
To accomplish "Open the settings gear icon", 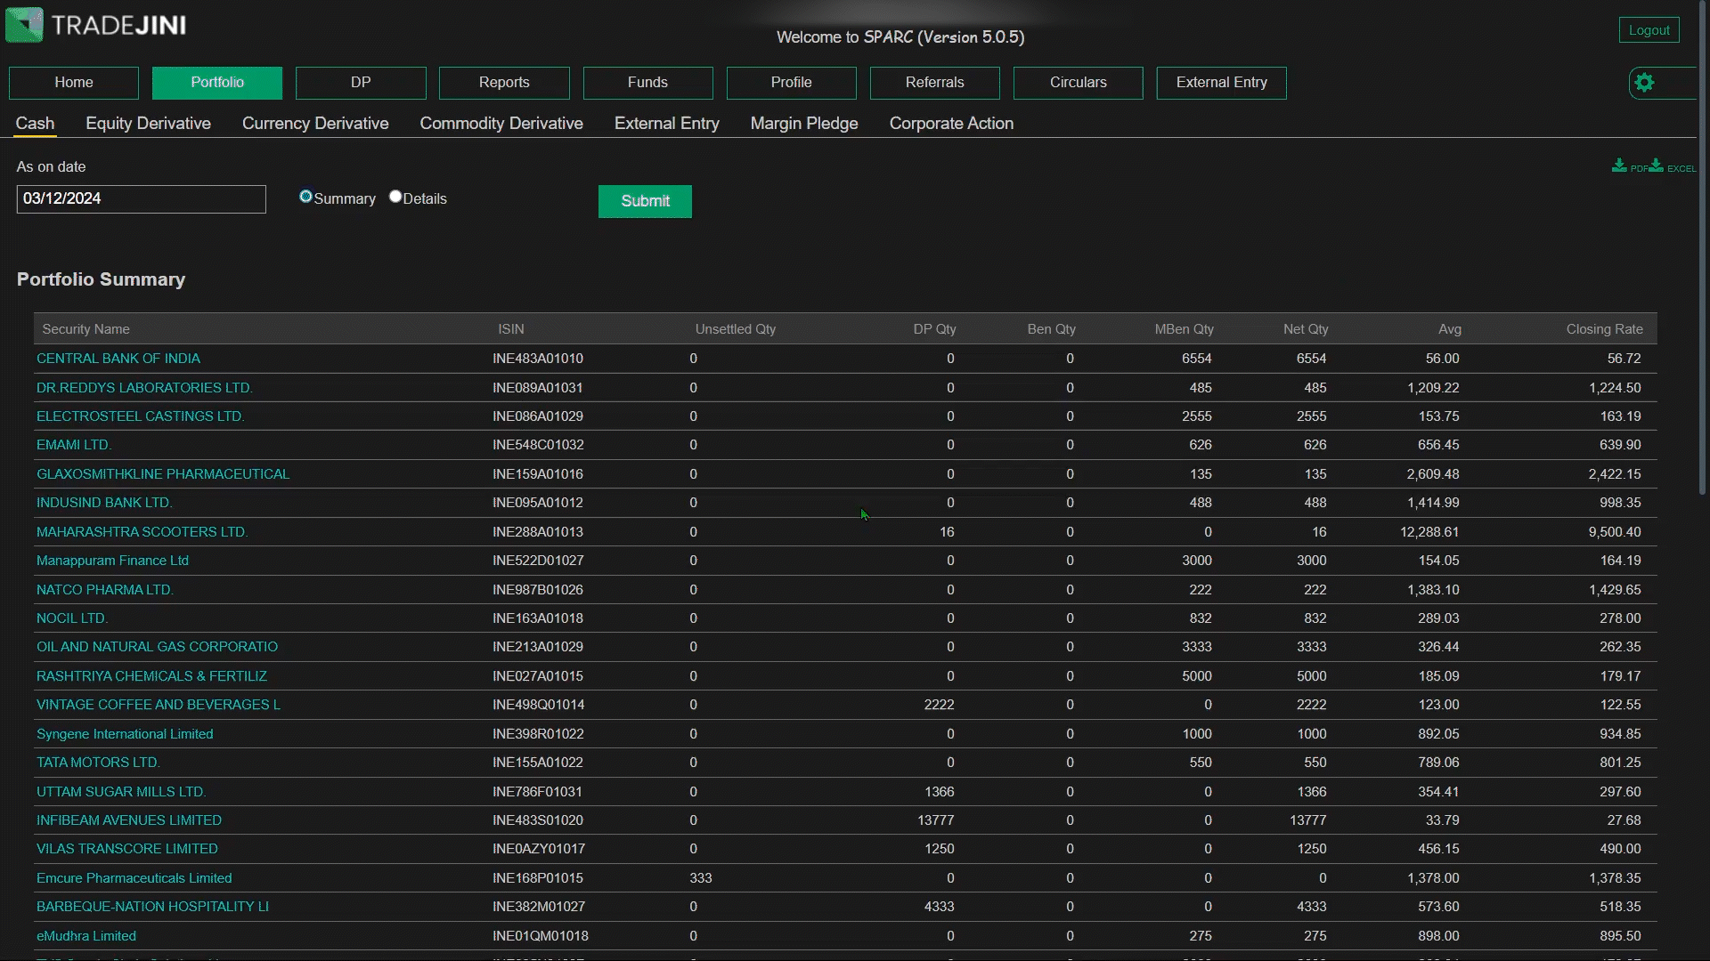I will click(1644, 83).
